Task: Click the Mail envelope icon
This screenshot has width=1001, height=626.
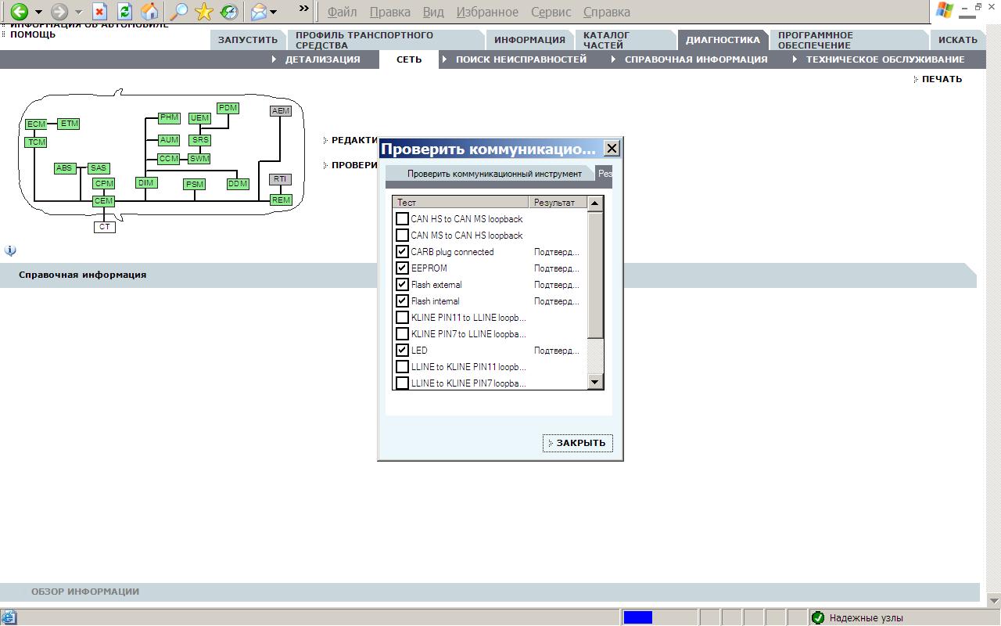Action: (258, 12)
